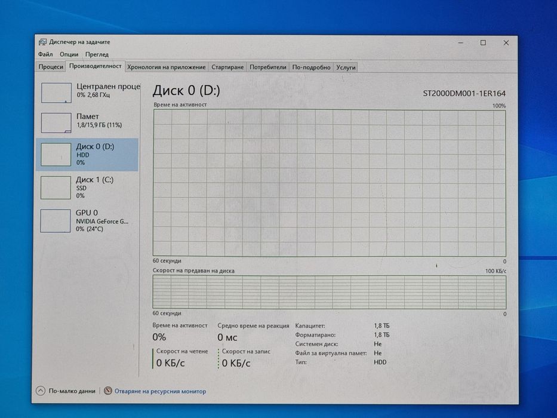Click NVIDIA GeForce G... GPU entry text
Viewport: 557px width, 418px height.
(x=102, y=221)
